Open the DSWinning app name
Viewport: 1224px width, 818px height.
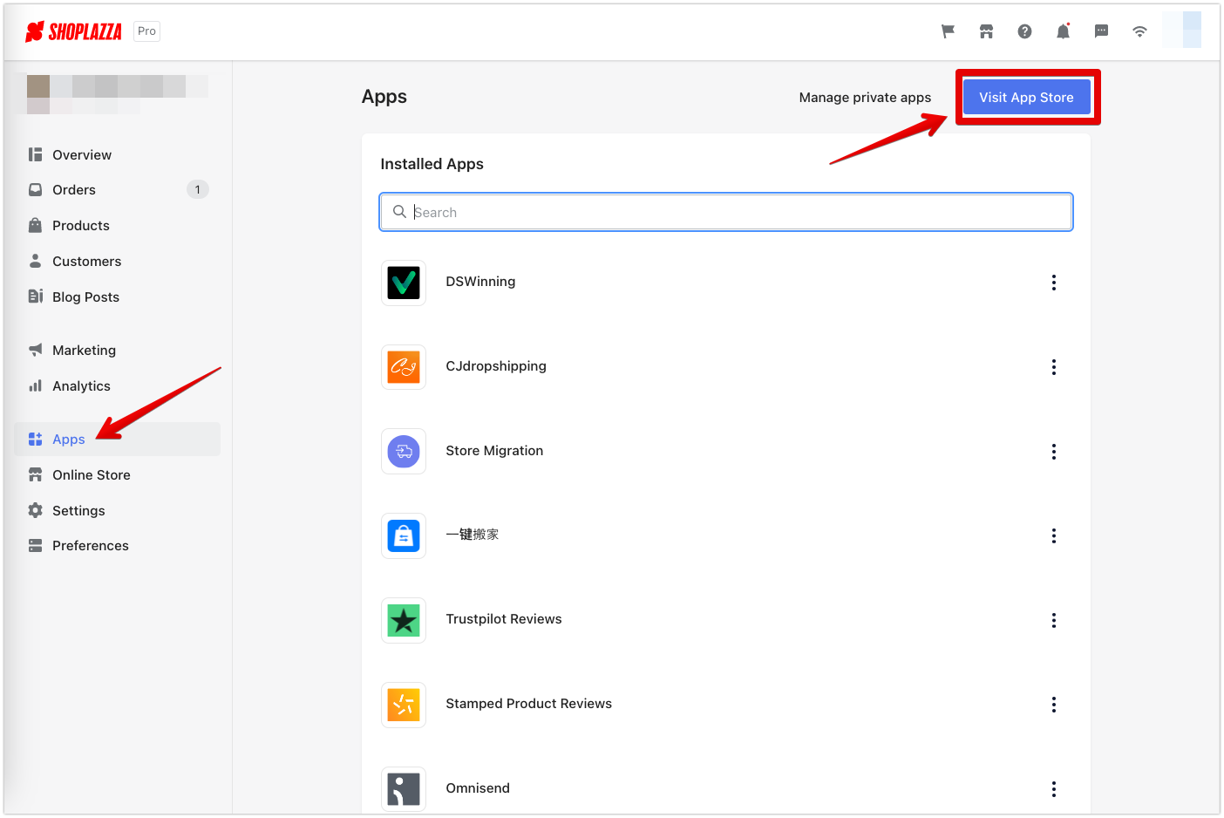pyautogui.click(x=480, y=282)
